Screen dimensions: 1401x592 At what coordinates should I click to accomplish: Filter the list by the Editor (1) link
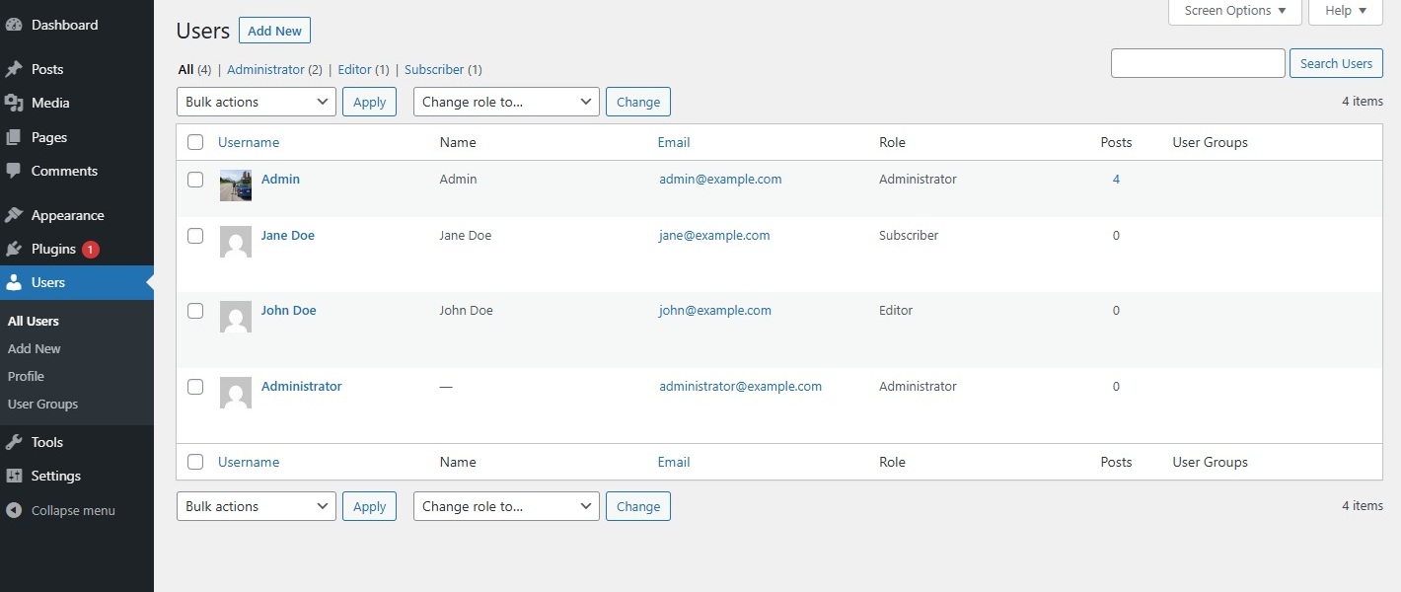coord(363,70)
